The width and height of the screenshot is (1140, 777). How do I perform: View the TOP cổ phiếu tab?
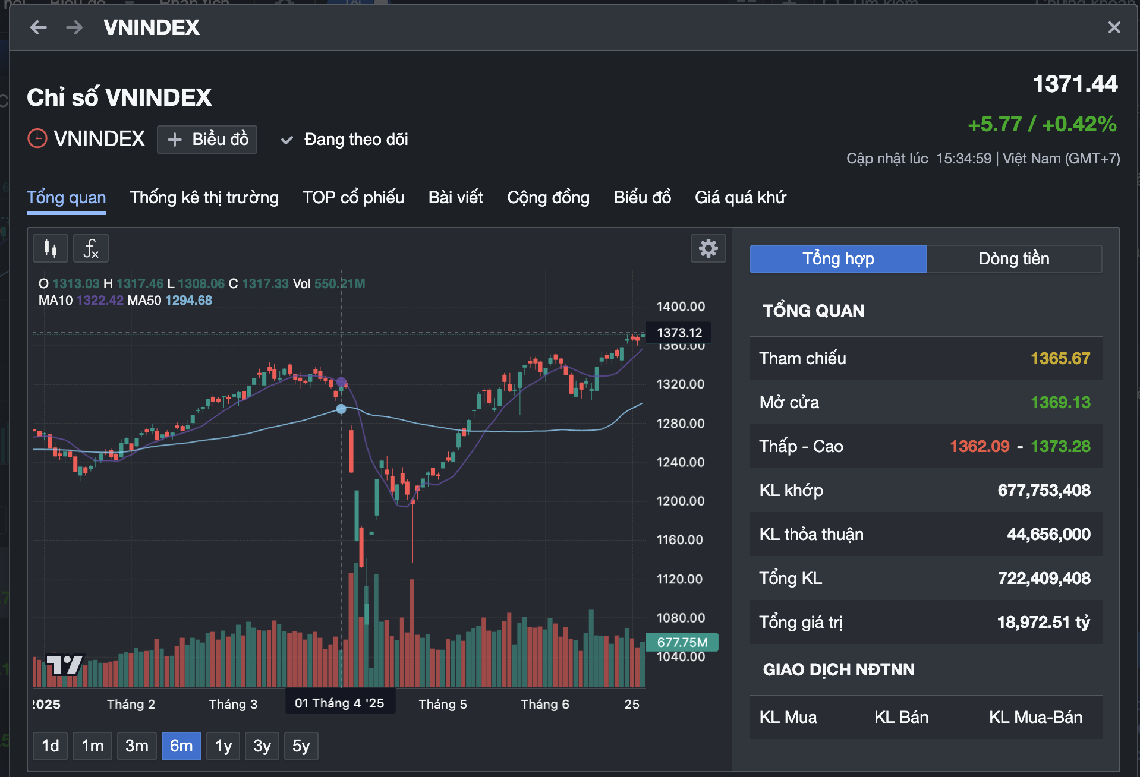click(353, 197)
